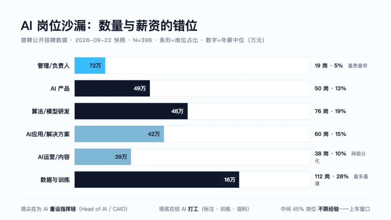Select the 42万 bar for AI应用/解决方案
The height and width of the screenshot is (220, 391).
tap(119, 134)
